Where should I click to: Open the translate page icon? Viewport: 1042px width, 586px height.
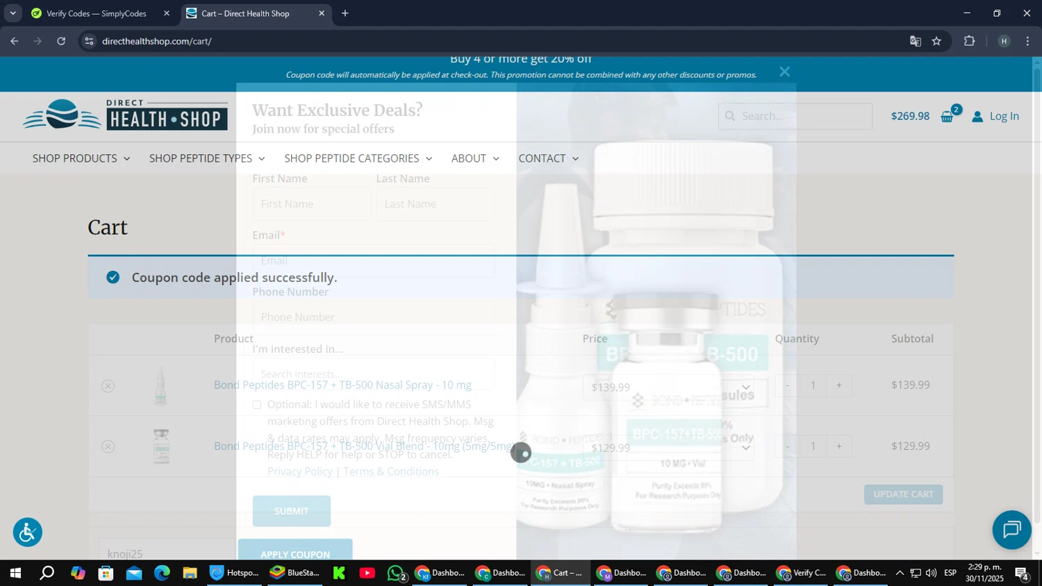[916, 41]
